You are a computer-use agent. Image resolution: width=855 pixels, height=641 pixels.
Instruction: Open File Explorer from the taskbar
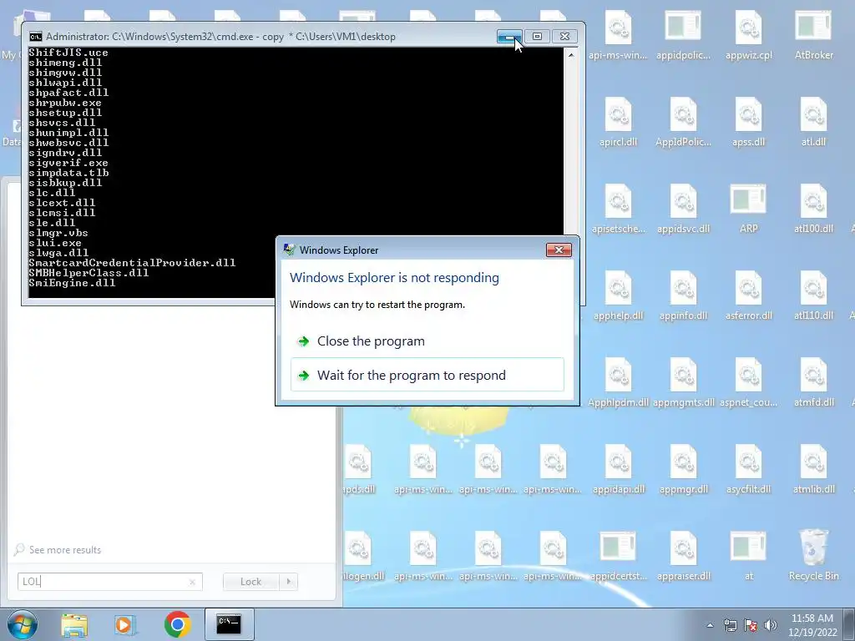click(x=74, y=624)
